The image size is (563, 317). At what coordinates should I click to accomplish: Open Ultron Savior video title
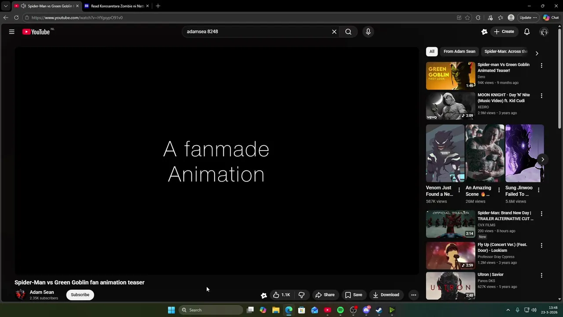point(490,275)
